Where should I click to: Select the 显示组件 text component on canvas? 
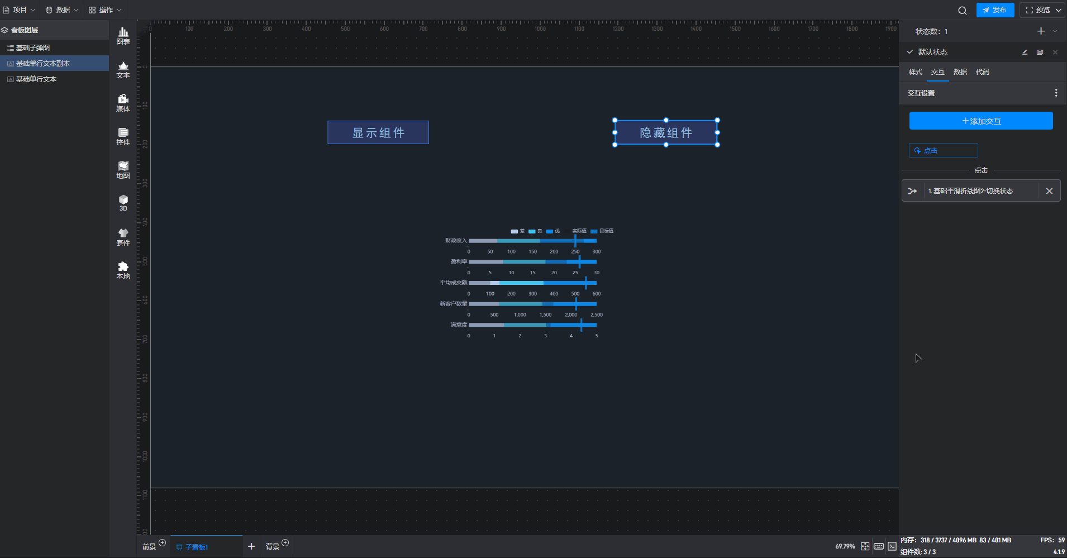(x=378, y=132)
